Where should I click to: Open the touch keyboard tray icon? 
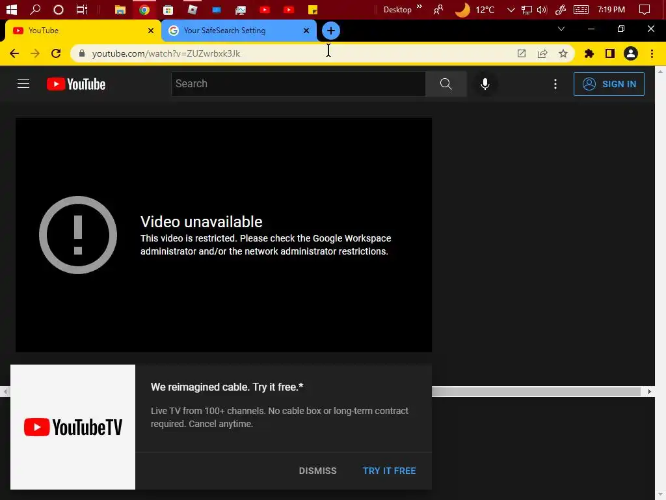(581, 9)
